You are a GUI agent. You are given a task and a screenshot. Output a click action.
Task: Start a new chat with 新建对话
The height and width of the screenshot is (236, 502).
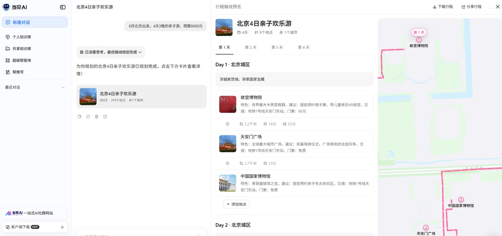pos(35,22)
